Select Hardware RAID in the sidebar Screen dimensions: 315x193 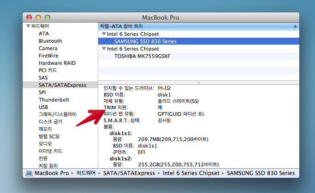(57, 63)
